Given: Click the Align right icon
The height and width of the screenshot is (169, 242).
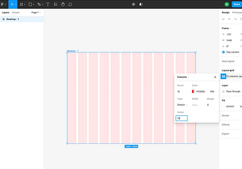Looking at the screenshot, I should [235, 19].
